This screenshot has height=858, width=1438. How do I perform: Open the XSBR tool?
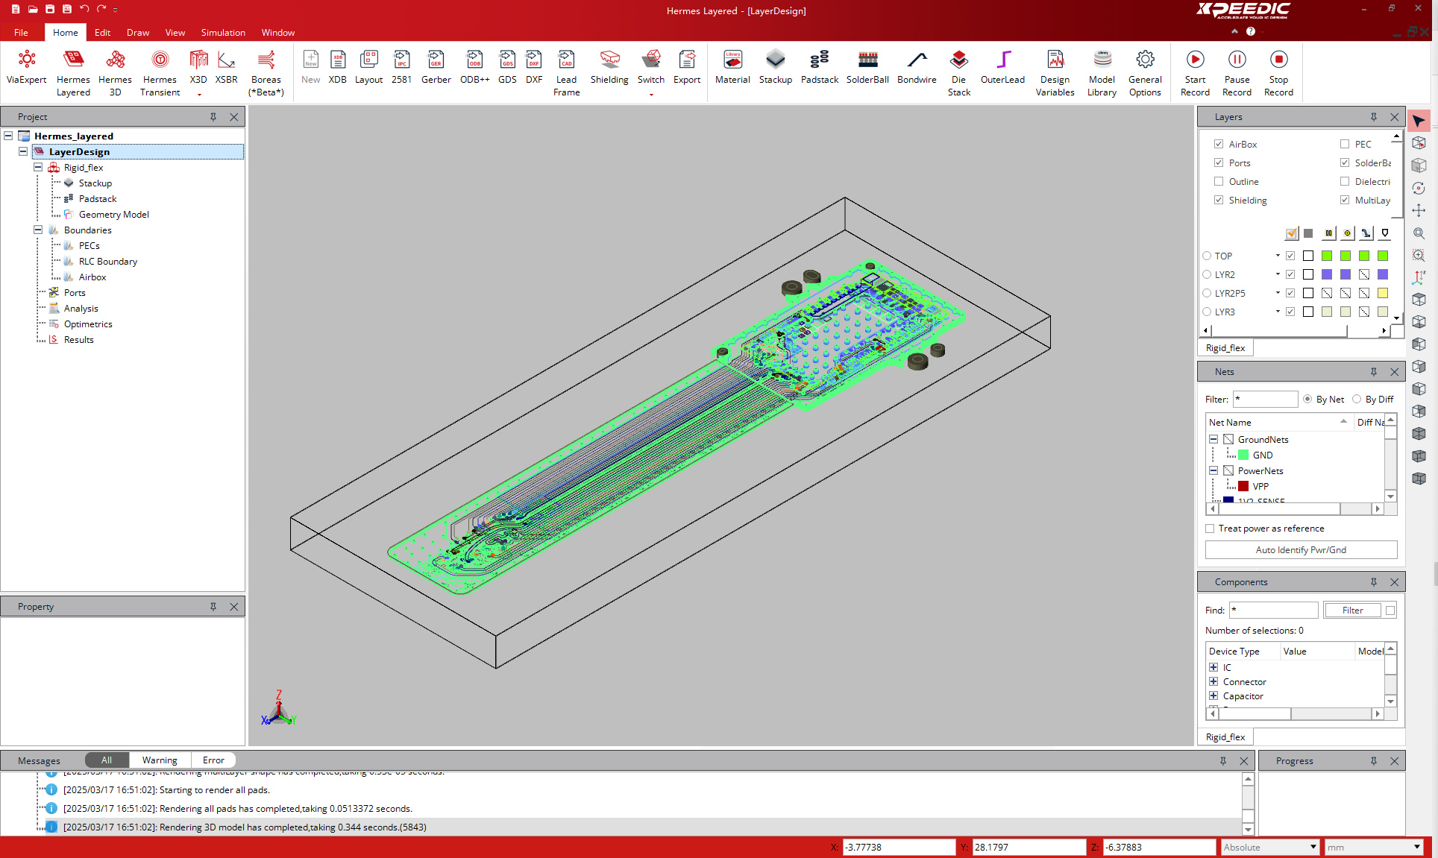pos(226,67)
